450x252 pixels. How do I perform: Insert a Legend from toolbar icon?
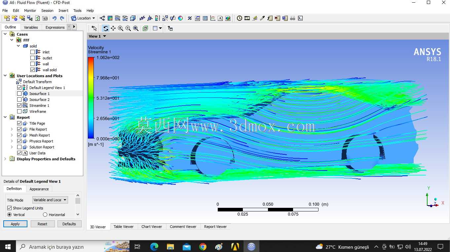click(157, 18)
